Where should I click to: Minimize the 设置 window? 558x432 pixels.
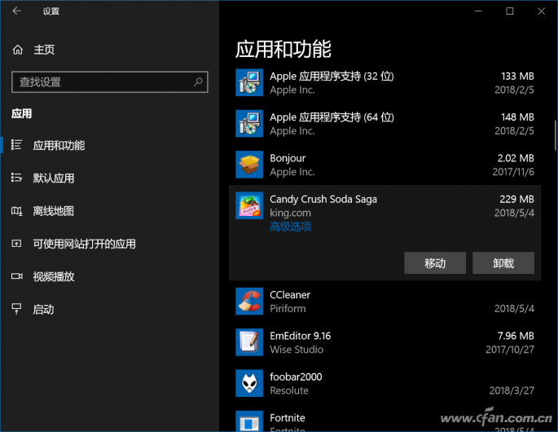(478, 11)
